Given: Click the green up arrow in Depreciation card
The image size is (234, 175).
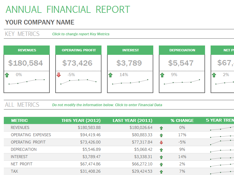Looking at the screenshot, I should click(x=162, y=75).
